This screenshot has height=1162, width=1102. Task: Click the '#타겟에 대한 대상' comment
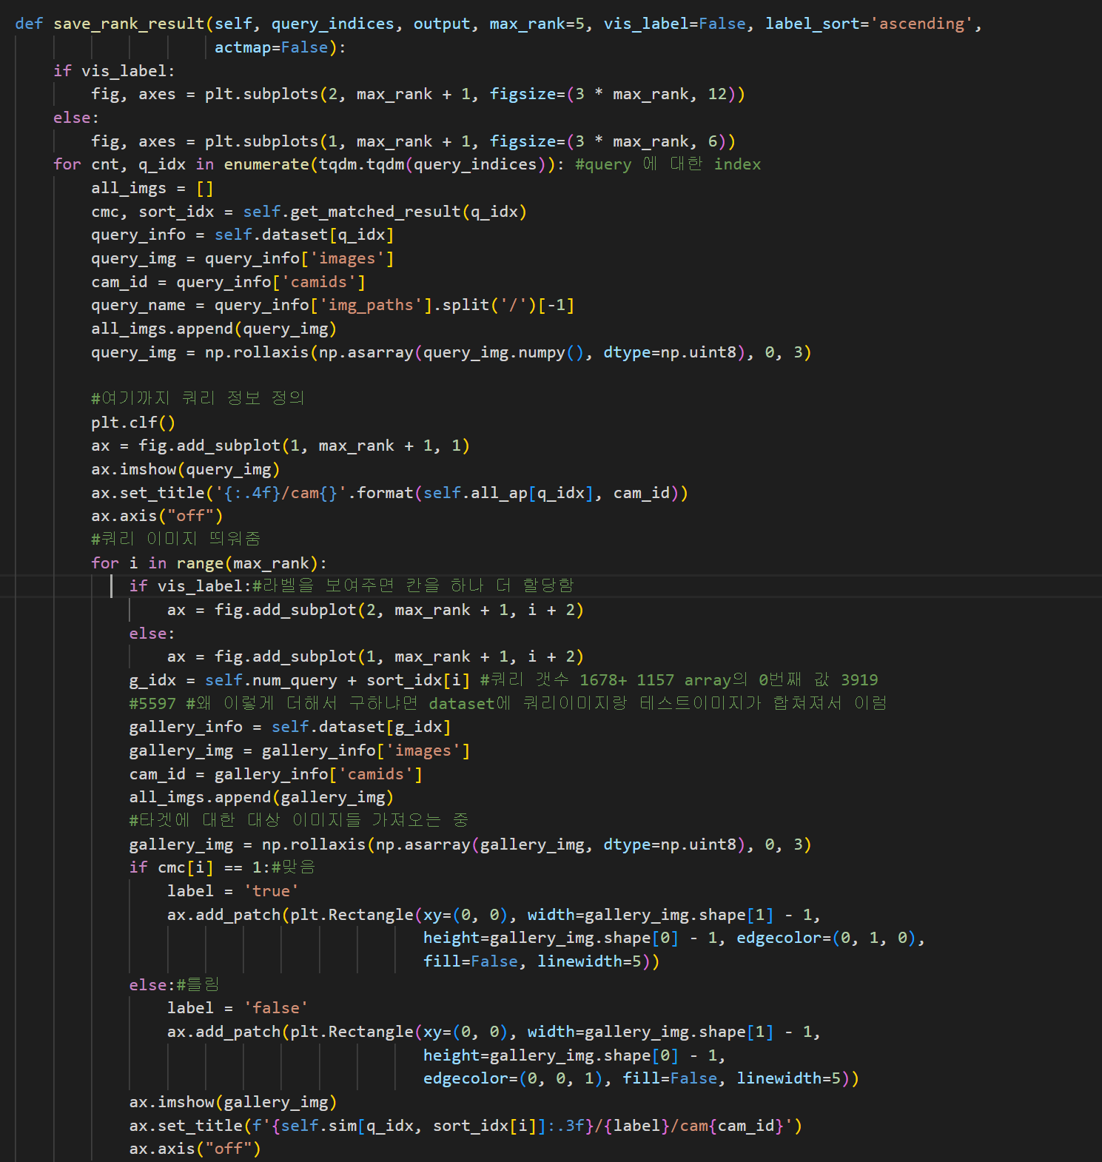point(299,820)
